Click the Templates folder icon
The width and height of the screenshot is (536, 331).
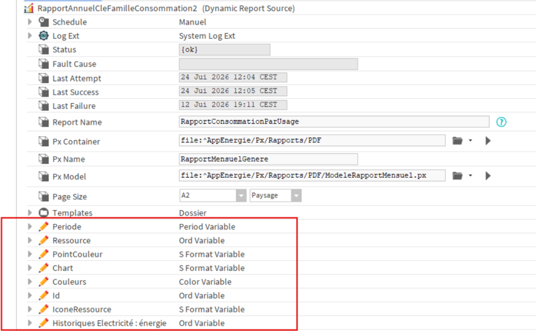tap(44, 213)
